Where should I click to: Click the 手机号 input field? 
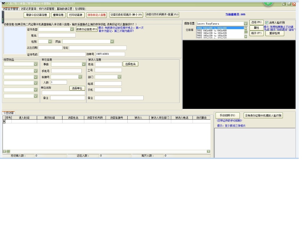pos(66,71)
